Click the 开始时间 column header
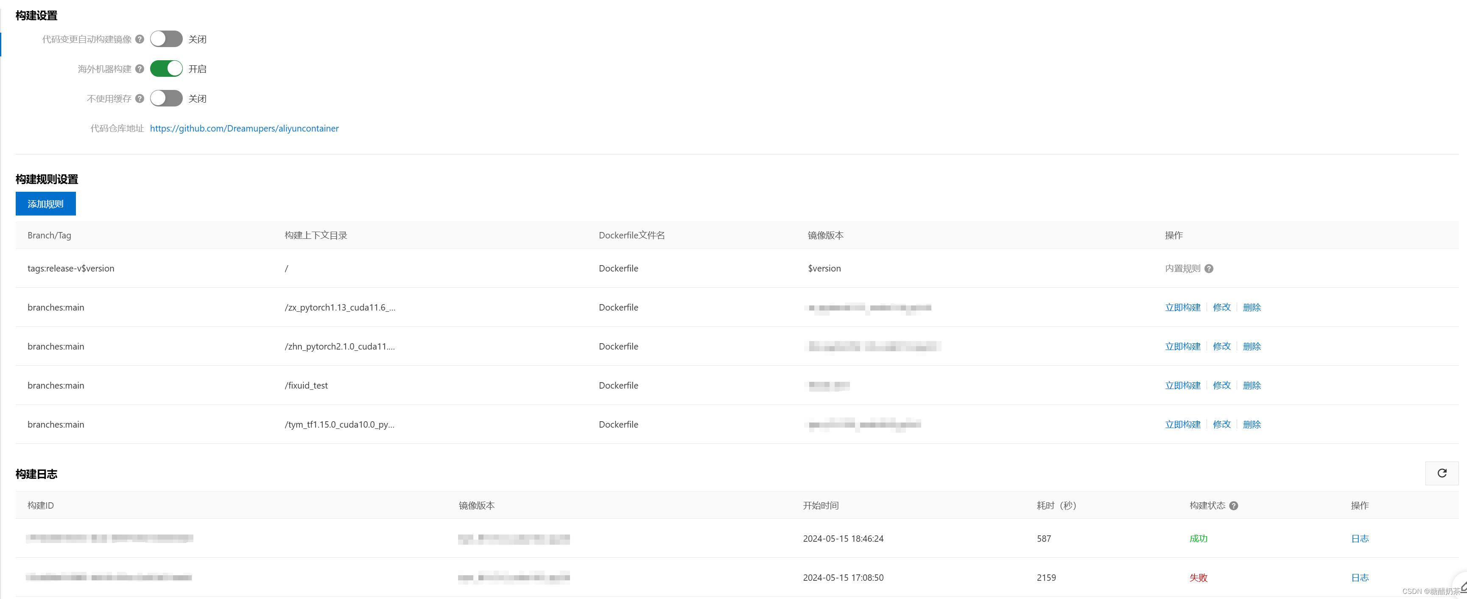 point(821,506)
